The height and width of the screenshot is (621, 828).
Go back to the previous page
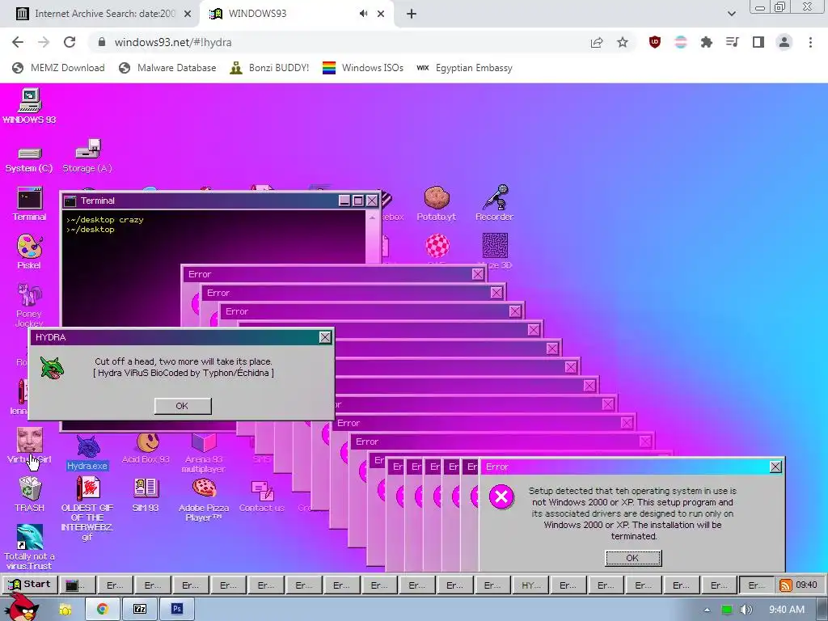[x=18, y=42]
